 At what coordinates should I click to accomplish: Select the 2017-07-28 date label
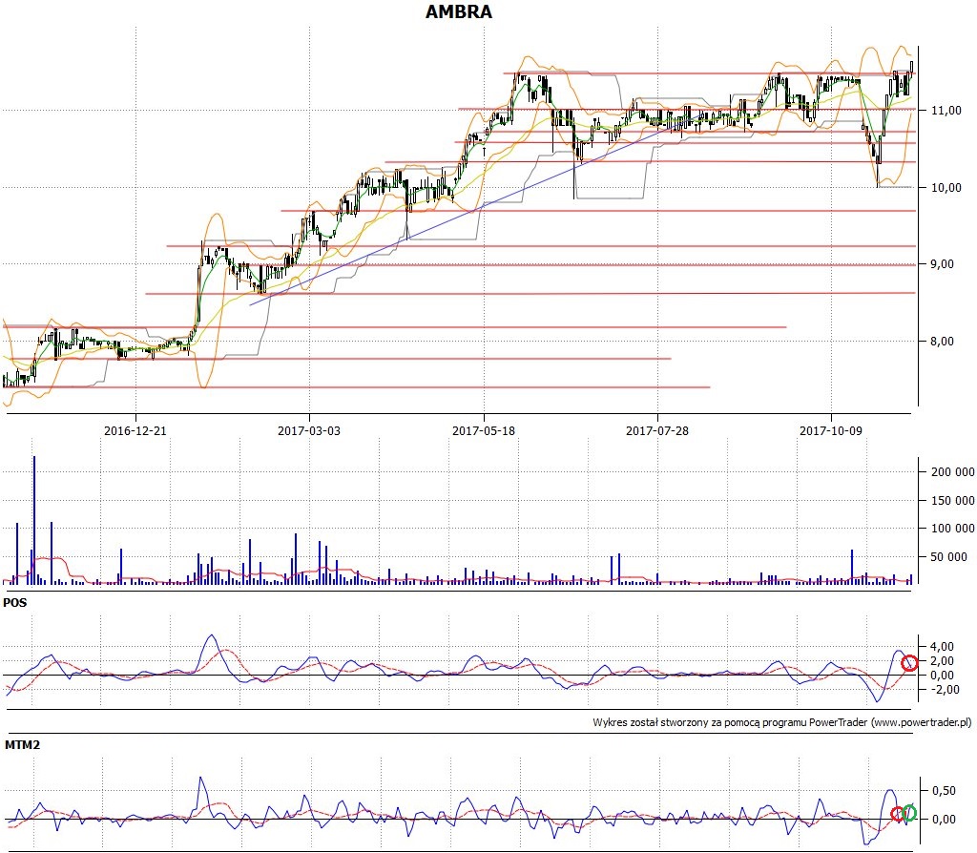[x=657, y=430]
